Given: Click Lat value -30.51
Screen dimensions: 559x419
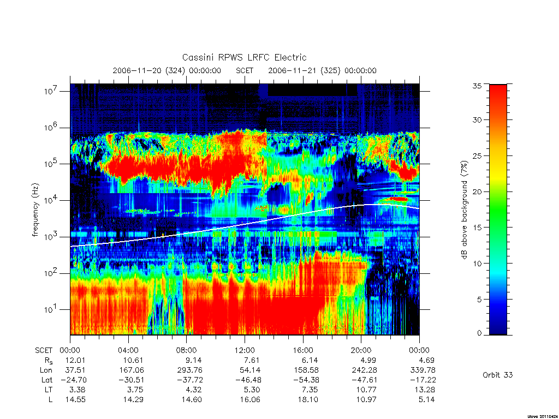Looking at the screenshot, I should pyautogui.click(x=131, y=380).
